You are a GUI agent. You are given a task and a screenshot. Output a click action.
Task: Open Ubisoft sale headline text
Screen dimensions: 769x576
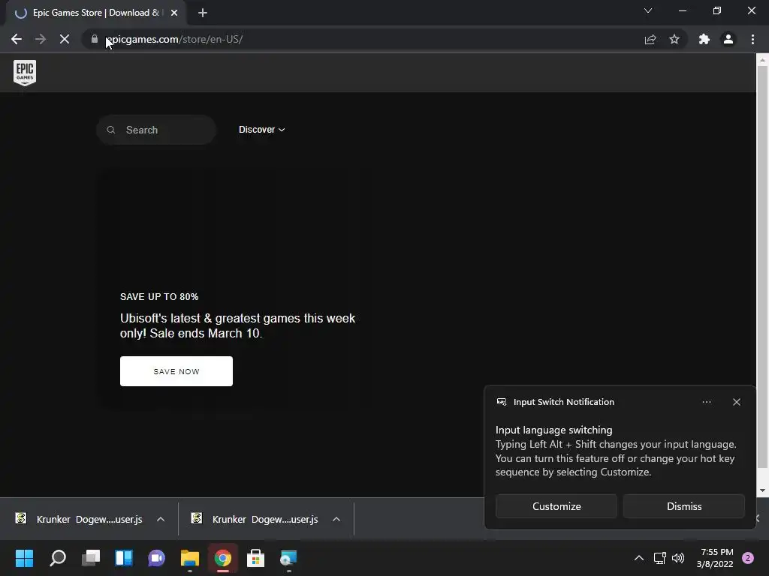click(x=237, y=325)
